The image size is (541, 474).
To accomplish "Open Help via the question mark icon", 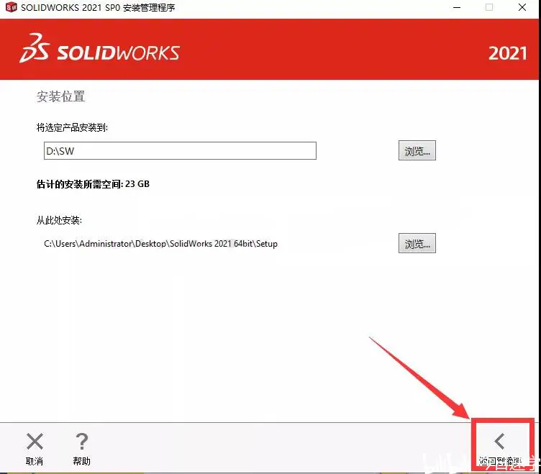I will (82, 441).
